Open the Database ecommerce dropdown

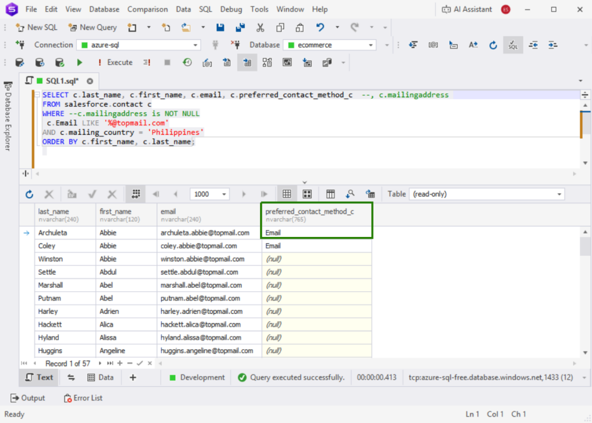371,45
